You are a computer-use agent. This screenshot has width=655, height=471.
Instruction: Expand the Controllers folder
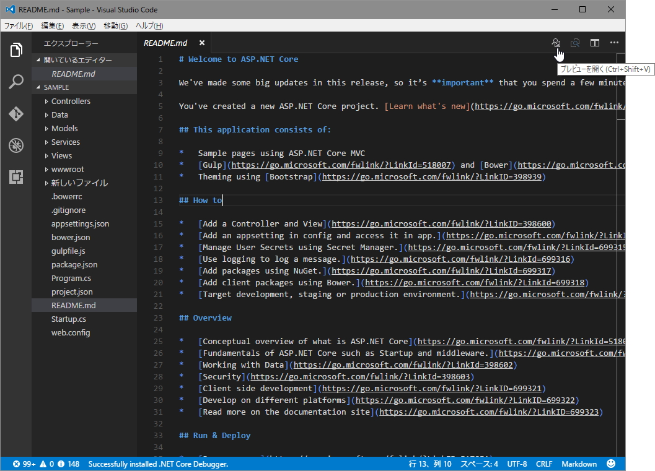(x=46, y=102)
